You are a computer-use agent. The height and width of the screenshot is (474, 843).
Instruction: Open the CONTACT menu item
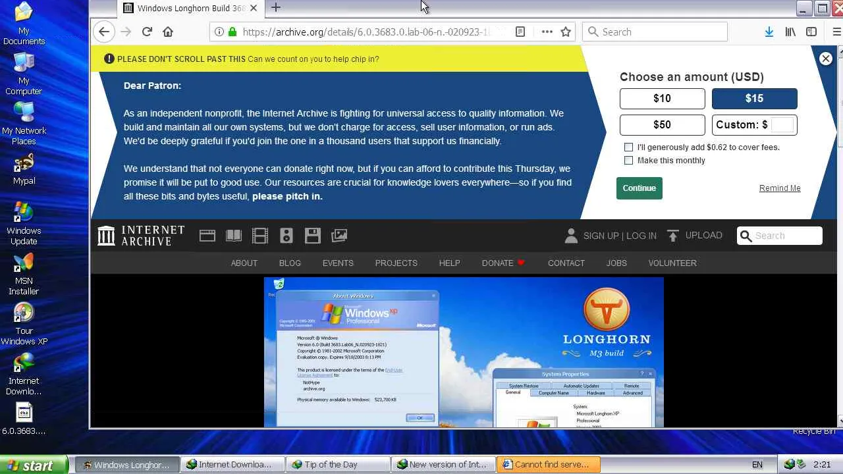tap(566, 263)
